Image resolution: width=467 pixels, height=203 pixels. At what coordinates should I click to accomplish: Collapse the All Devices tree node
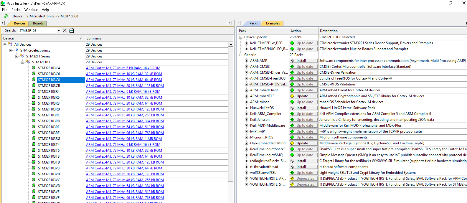(5, 44)
